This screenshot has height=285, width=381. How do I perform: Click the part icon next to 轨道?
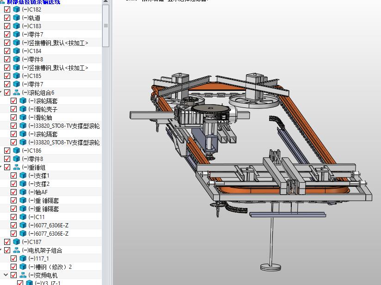(17, 18)
